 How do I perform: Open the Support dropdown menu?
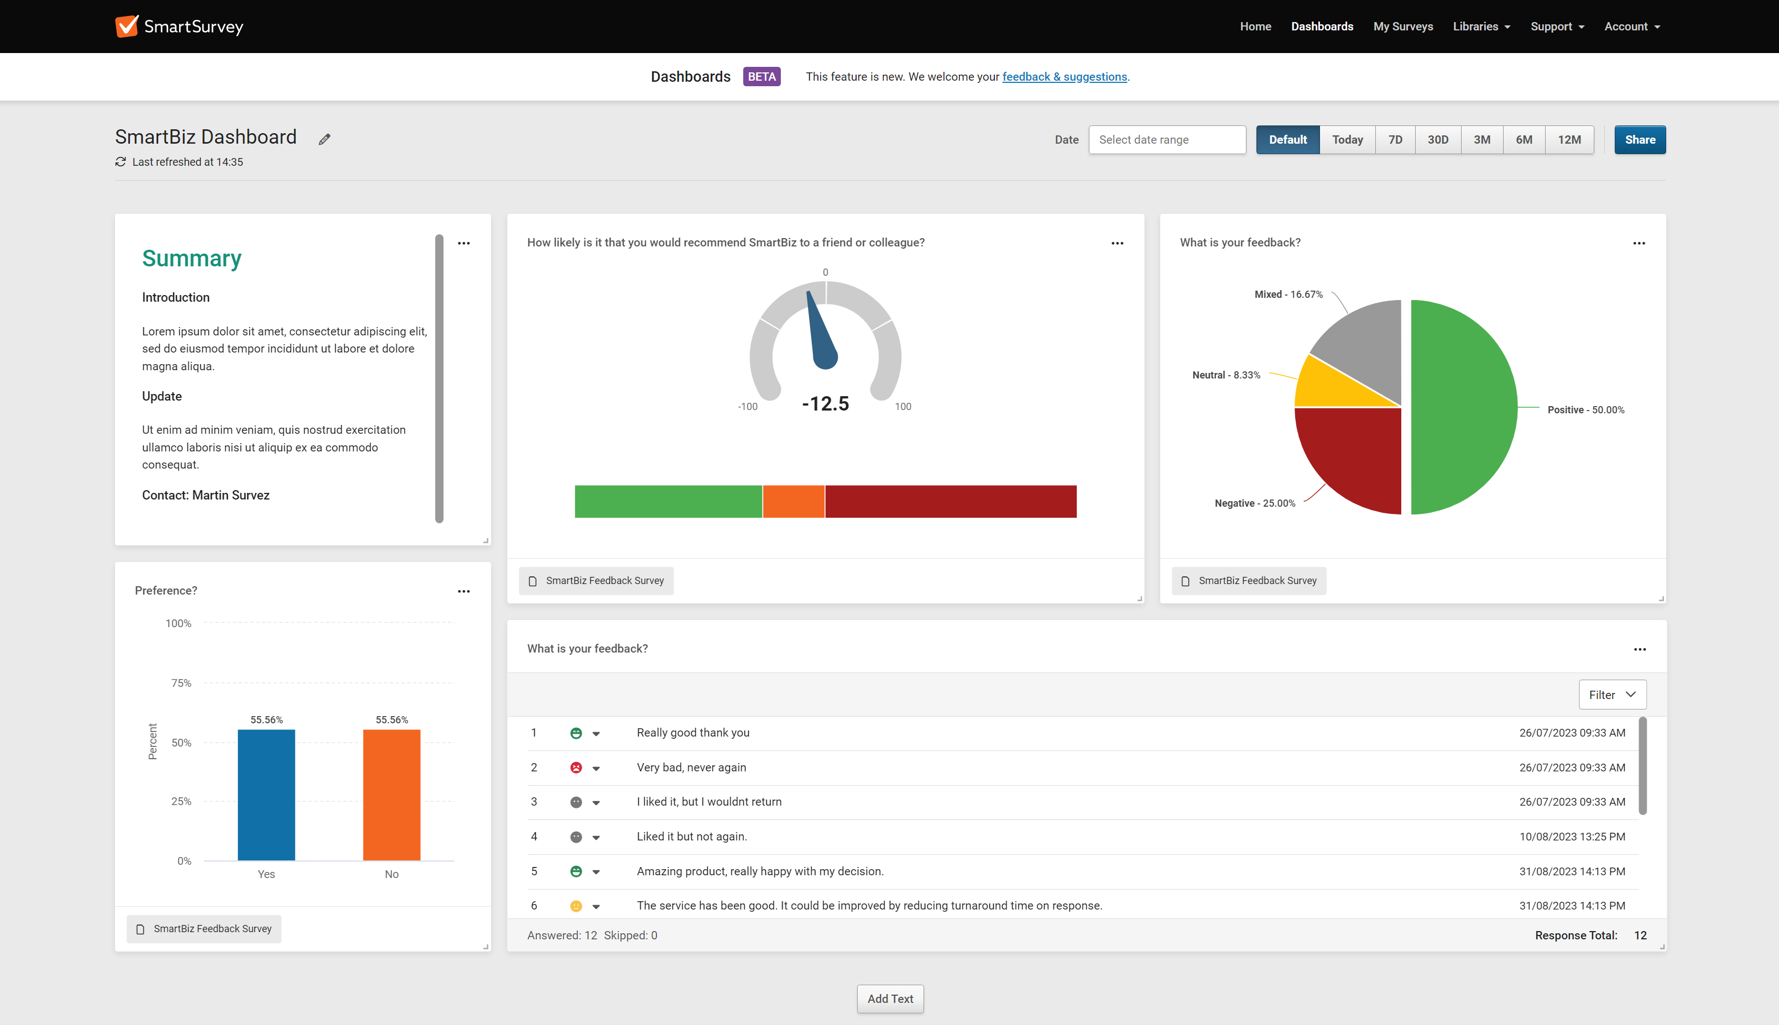coord(1557,25)
